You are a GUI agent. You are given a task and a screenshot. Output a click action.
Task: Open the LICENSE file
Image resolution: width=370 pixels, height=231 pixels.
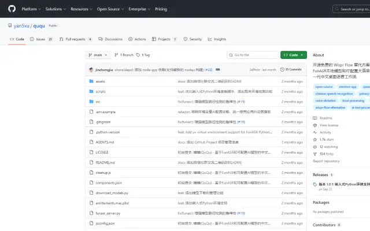[x=102, y=152]
